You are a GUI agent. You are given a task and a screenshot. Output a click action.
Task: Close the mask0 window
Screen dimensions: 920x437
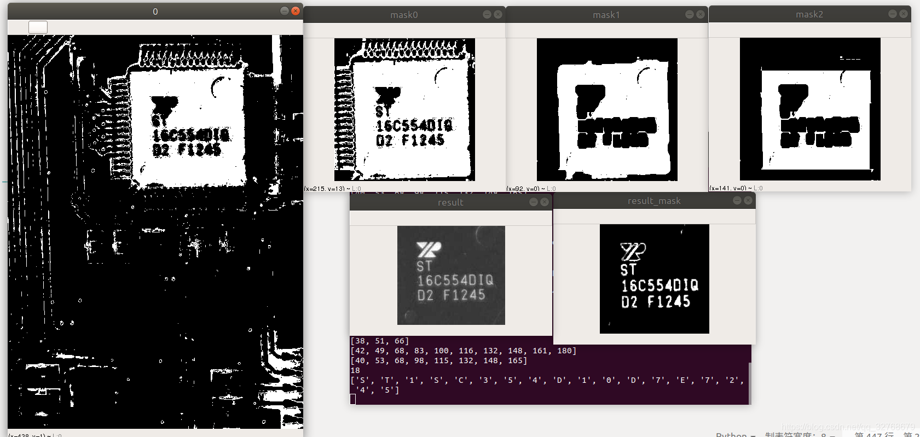point(498,15)
